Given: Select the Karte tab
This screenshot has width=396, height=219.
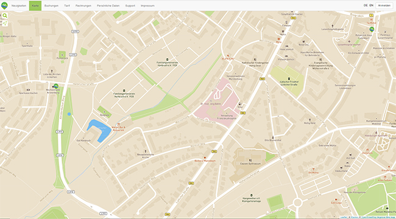Looking at the screenshot, I should coord(35,5).
